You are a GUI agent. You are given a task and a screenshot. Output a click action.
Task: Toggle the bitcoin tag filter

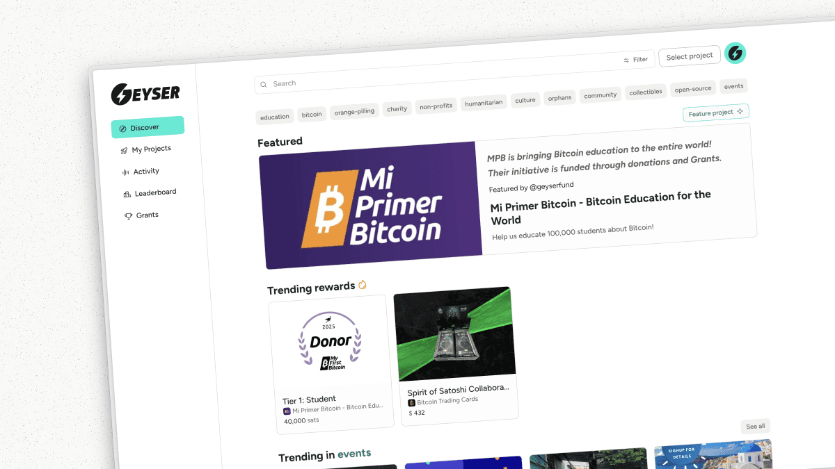tap(312, 114)
